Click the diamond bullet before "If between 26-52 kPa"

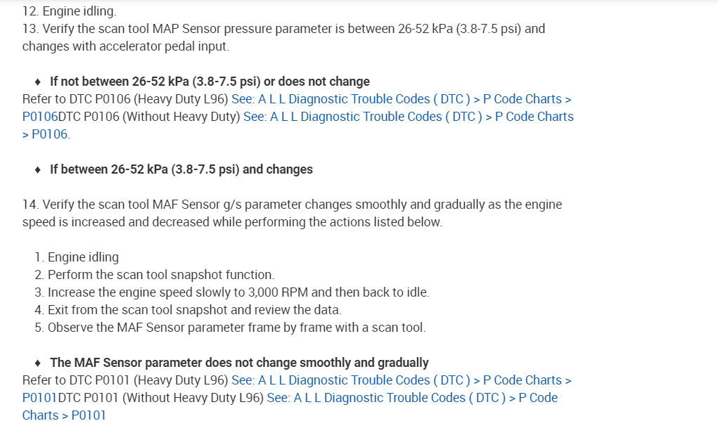pos(38,169)
